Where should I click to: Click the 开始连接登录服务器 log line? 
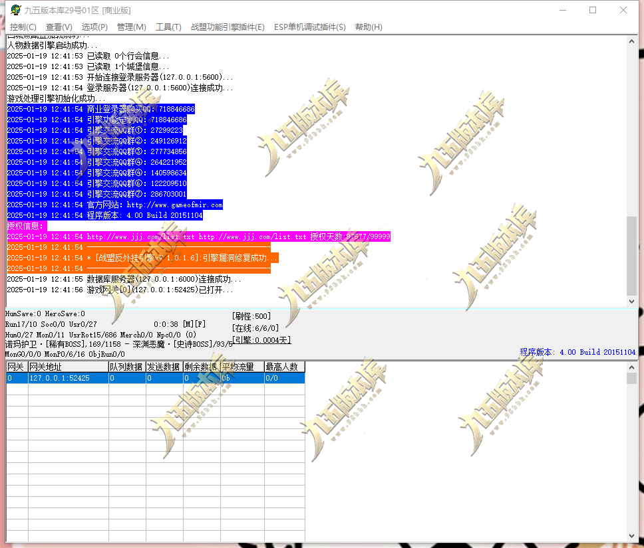pyautogui.click(x=120, y=77)
